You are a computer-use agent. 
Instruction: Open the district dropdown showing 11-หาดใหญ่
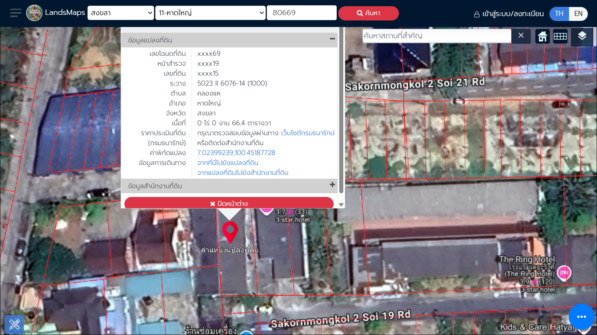point(210,13)
